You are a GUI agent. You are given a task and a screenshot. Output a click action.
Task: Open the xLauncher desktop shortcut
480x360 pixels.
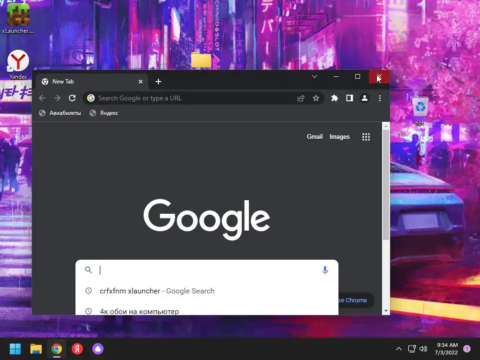click(18, 18)
